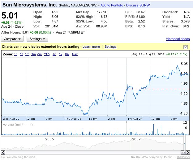This screenshot has width=193, height=161.
Task: Set chart zoom to 6m
Action: coord(39,54)
